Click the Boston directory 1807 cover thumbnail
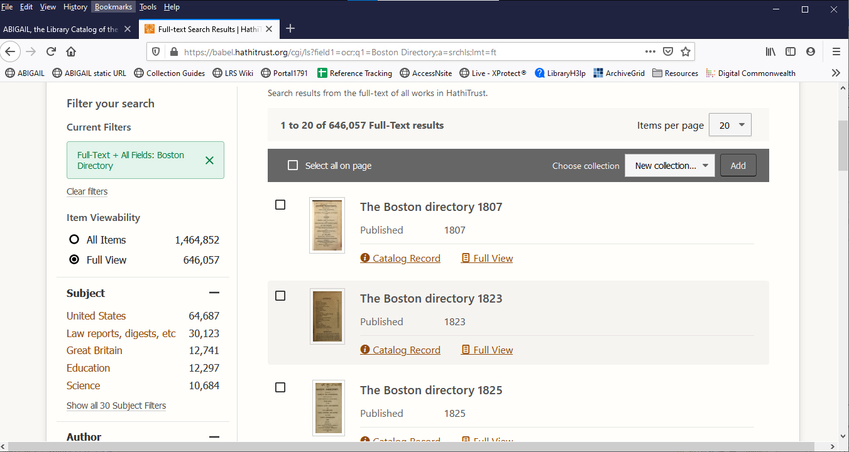849x452 pixels. point(327,225)
